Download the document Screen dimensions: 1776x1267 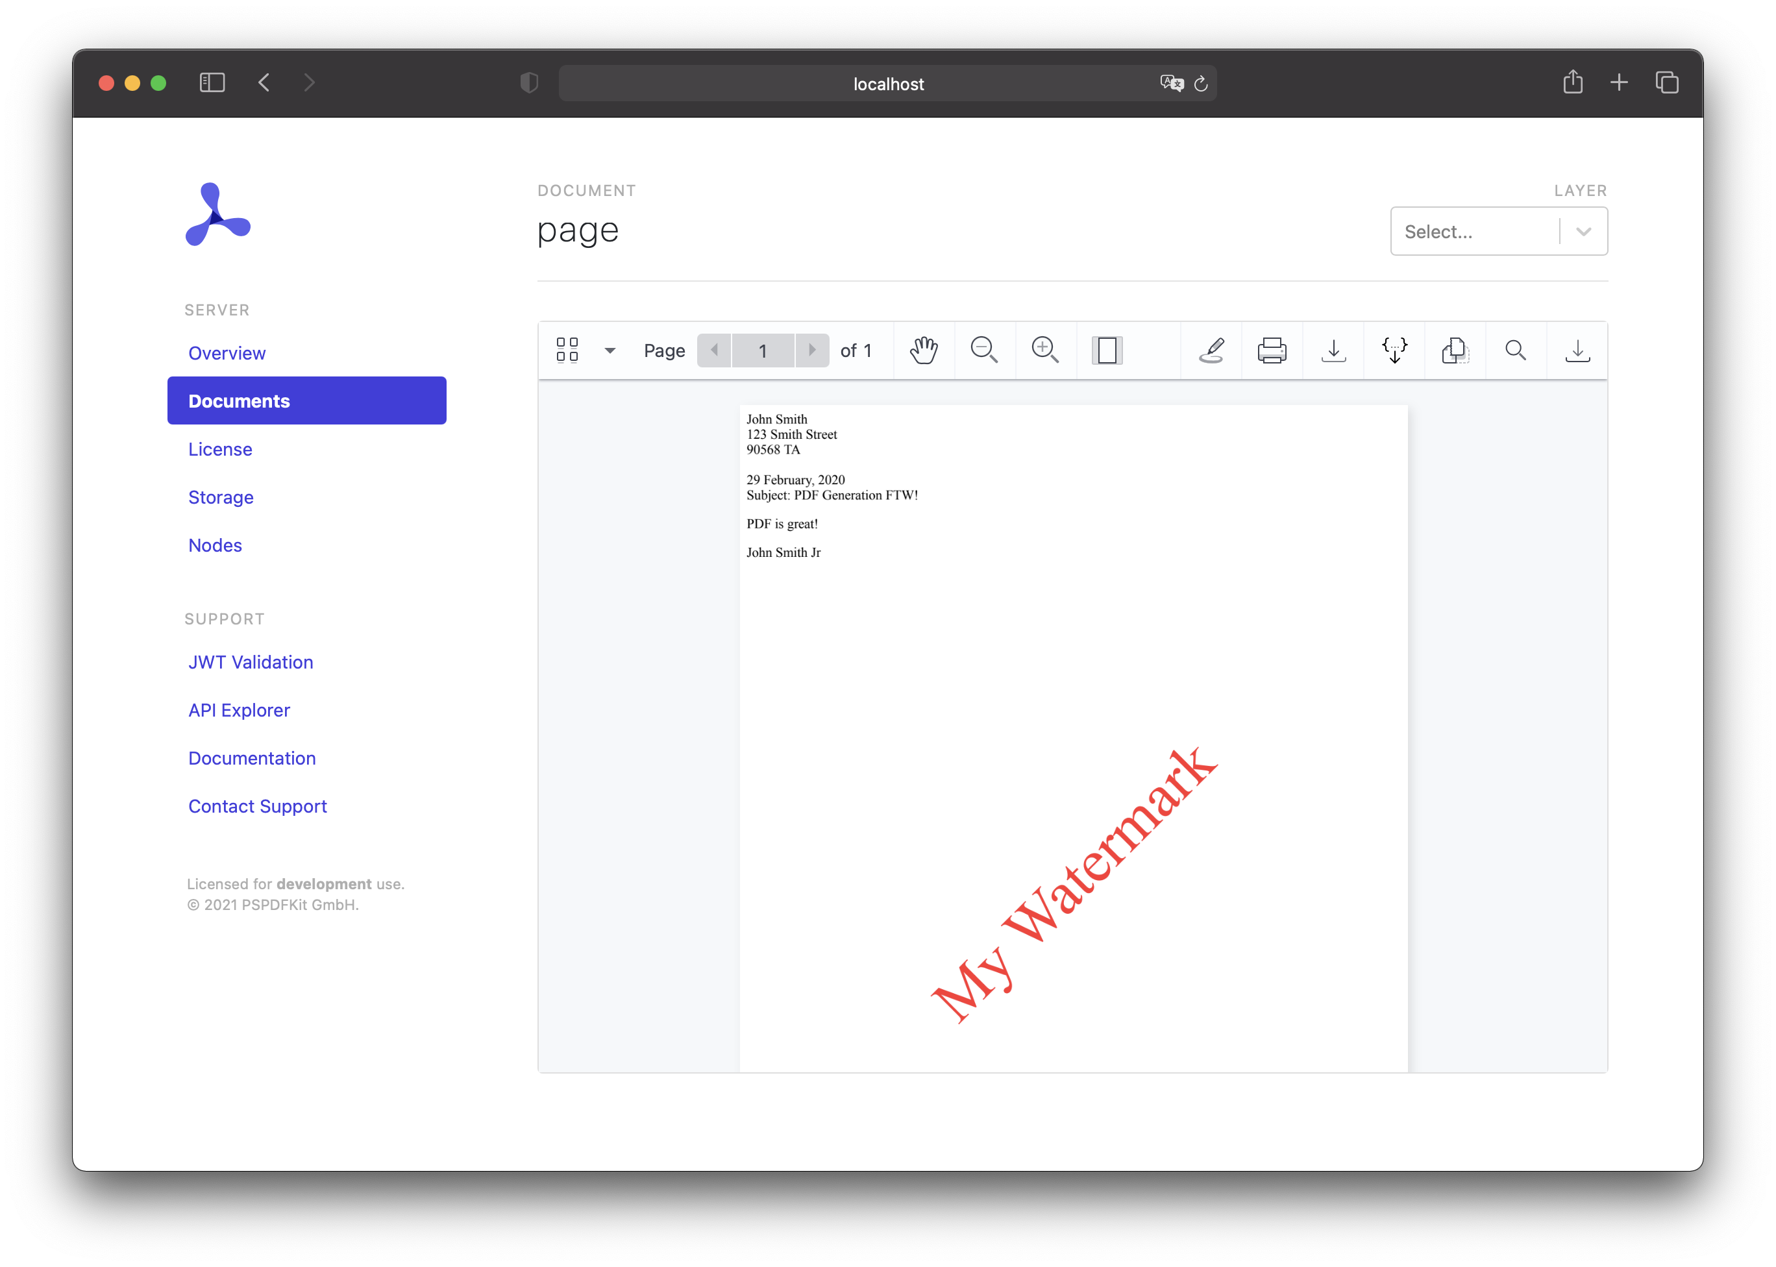[1333, 351]
